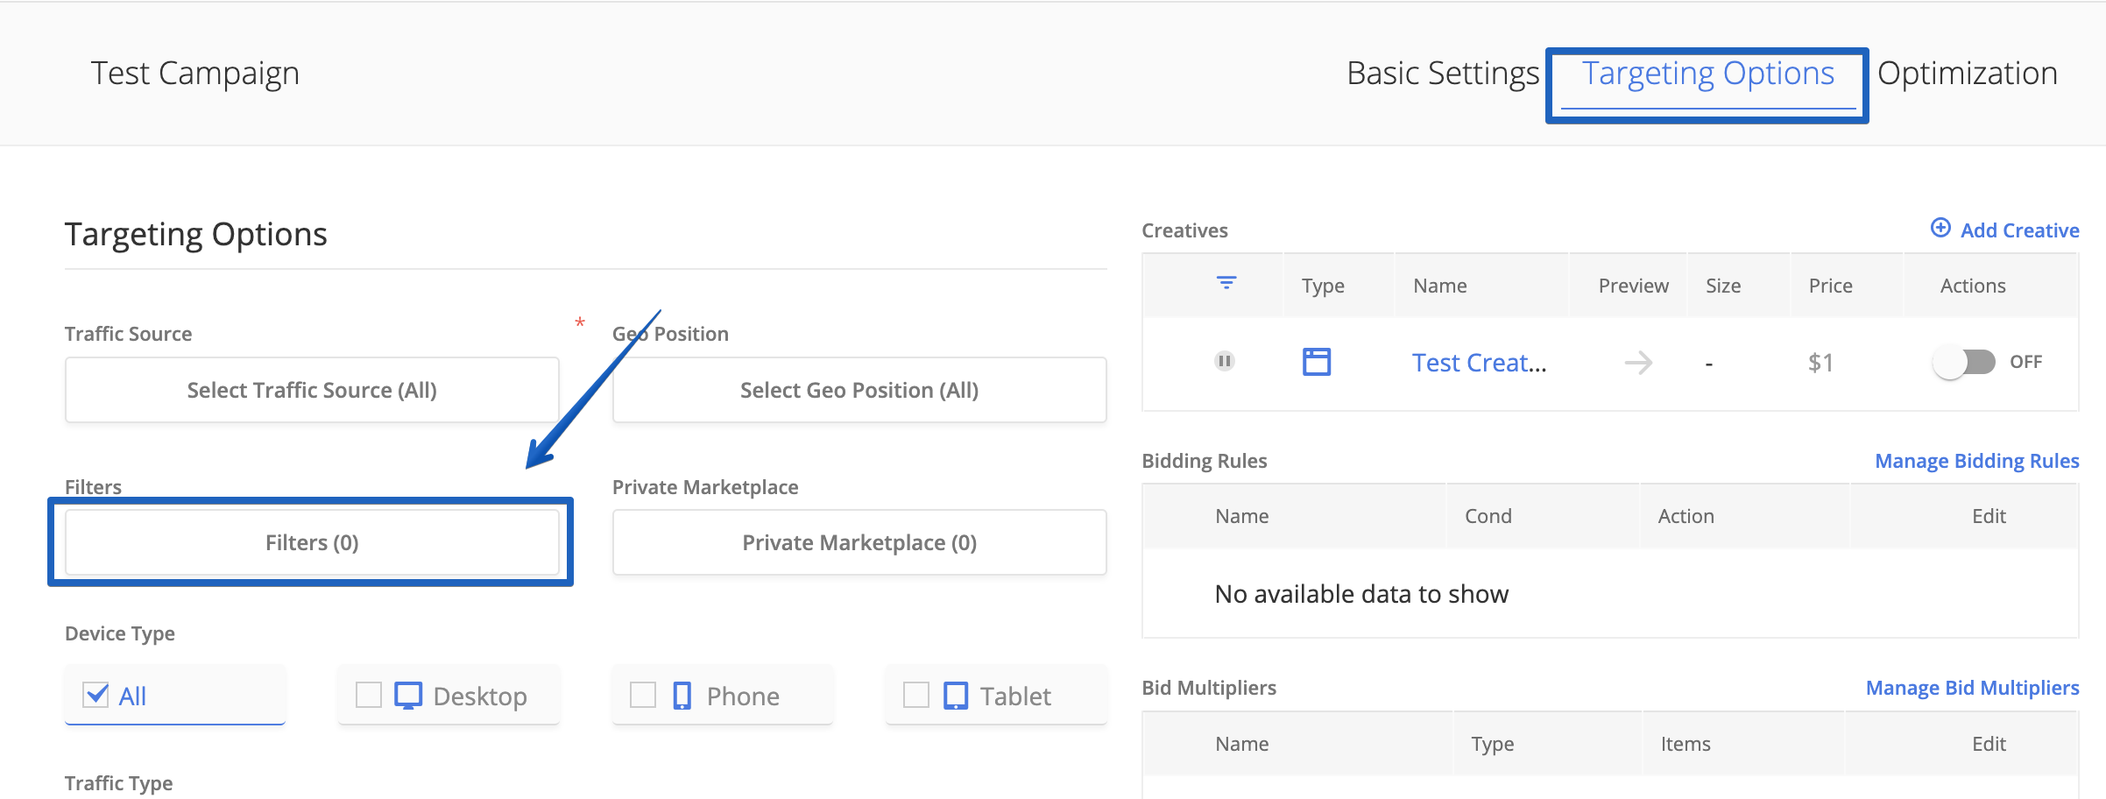Open the Manage Bid Multipliers link

1972,688
